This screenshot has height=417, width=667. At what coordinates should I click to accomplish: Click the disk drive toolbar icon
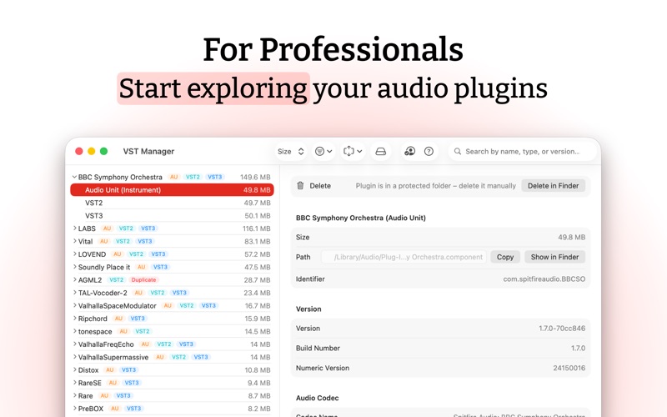tap(381, 152)
